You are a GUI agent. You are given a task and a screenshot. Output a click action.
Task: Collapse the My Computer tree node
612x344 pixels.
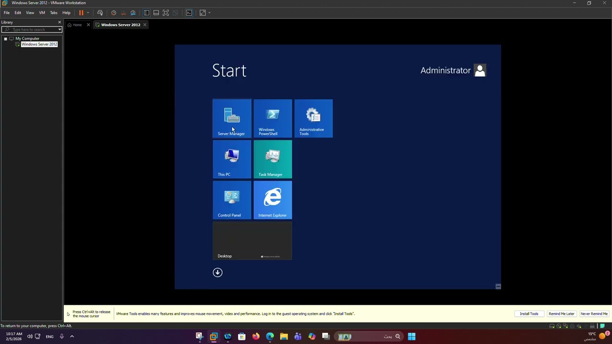pos(5,39)
